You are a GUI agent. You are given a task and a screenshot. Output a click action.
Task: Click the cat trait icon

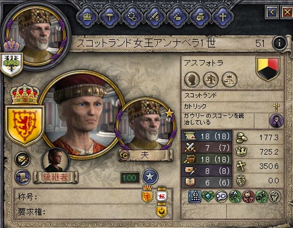[x=248, y=197]
